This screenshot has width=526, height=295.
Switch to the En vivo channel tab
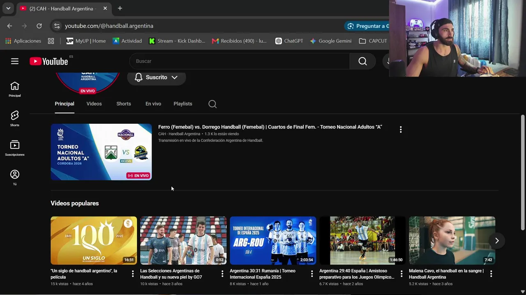(153, 104)
